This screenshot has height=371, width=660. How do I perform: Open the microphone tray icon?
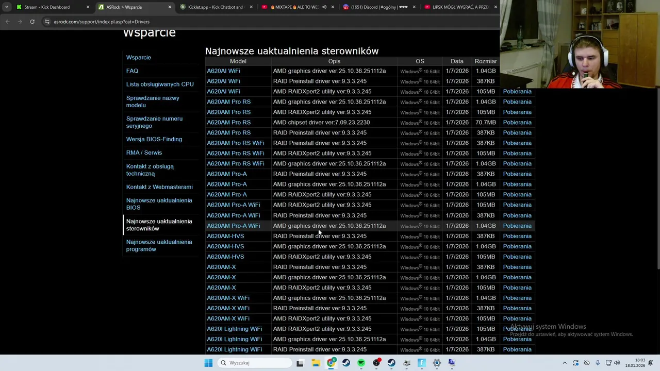(598, 363)
